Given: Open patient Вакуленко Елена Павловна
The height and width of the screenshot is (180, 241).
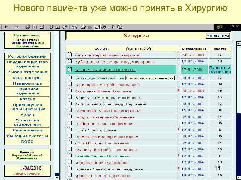Looking at the screenshot, I should (103, 91).
